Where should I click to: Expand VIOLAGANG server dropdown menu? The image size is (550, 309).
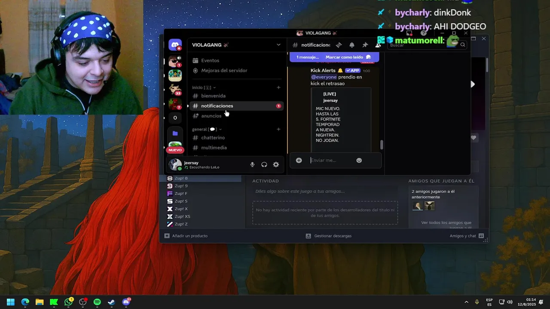278,45
